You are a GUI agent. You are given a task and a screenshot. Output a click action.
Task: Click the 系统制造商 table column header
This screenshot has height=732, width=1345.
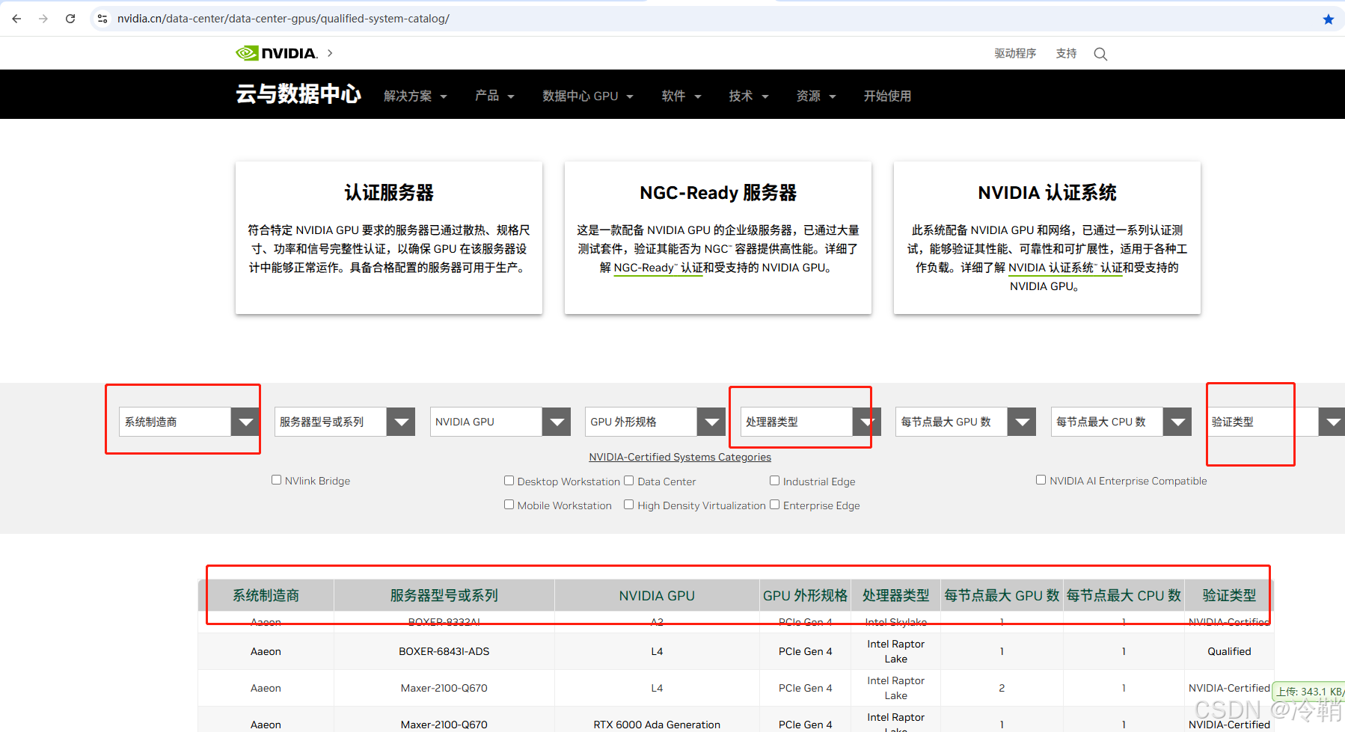[x=266, y=595]
